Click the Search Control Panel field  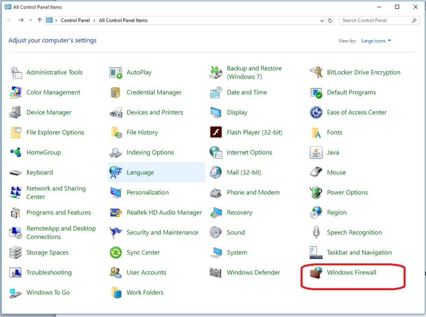pos(379,20)
